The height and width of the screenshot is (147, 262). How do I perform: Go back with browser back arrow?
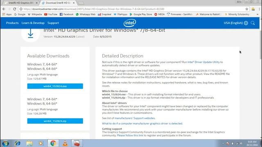pyautogui.click(x=4, y=9)
